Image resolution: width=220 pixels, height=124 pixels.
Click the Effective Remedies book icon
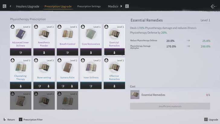click(x=114, y=67)
